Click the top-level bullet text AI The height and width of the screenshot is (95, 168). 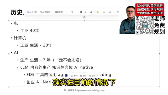(x=16, y=53)
